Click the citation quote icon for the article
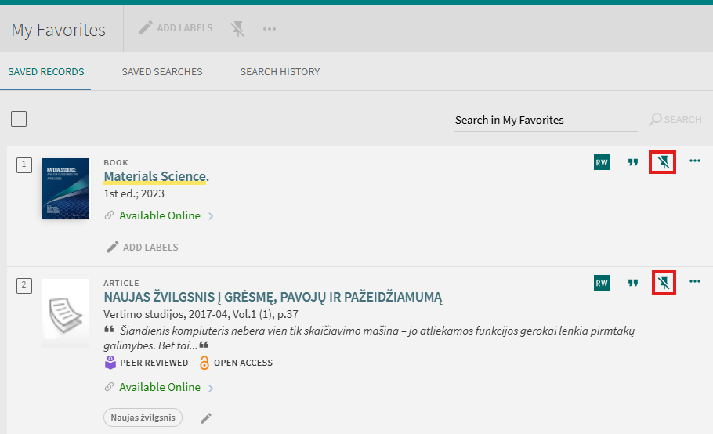 click(x=633, y=283)
